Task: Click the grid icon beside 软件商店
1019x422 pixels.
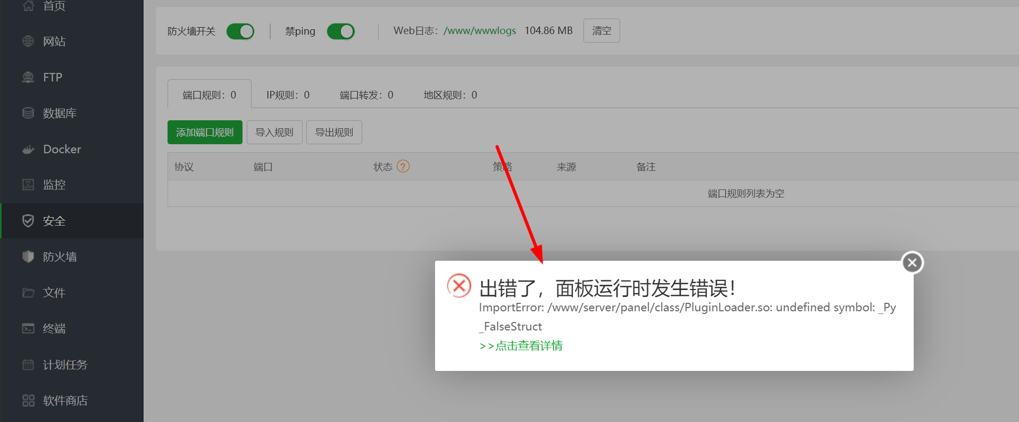Action: (x=28, y=400)
